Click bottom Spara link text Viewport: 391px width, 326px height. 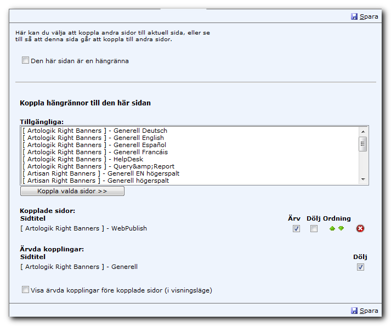(x=369, y=311)
